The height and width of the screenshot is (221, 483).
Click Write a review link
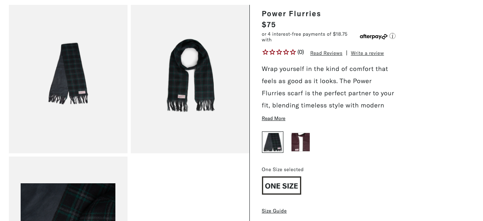[367, 53]
